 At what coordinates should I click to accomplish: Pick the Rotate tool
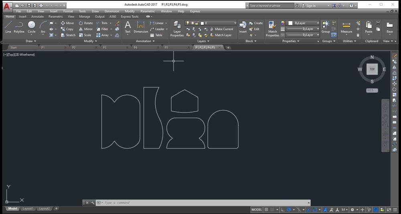click(x=86, y=23)
